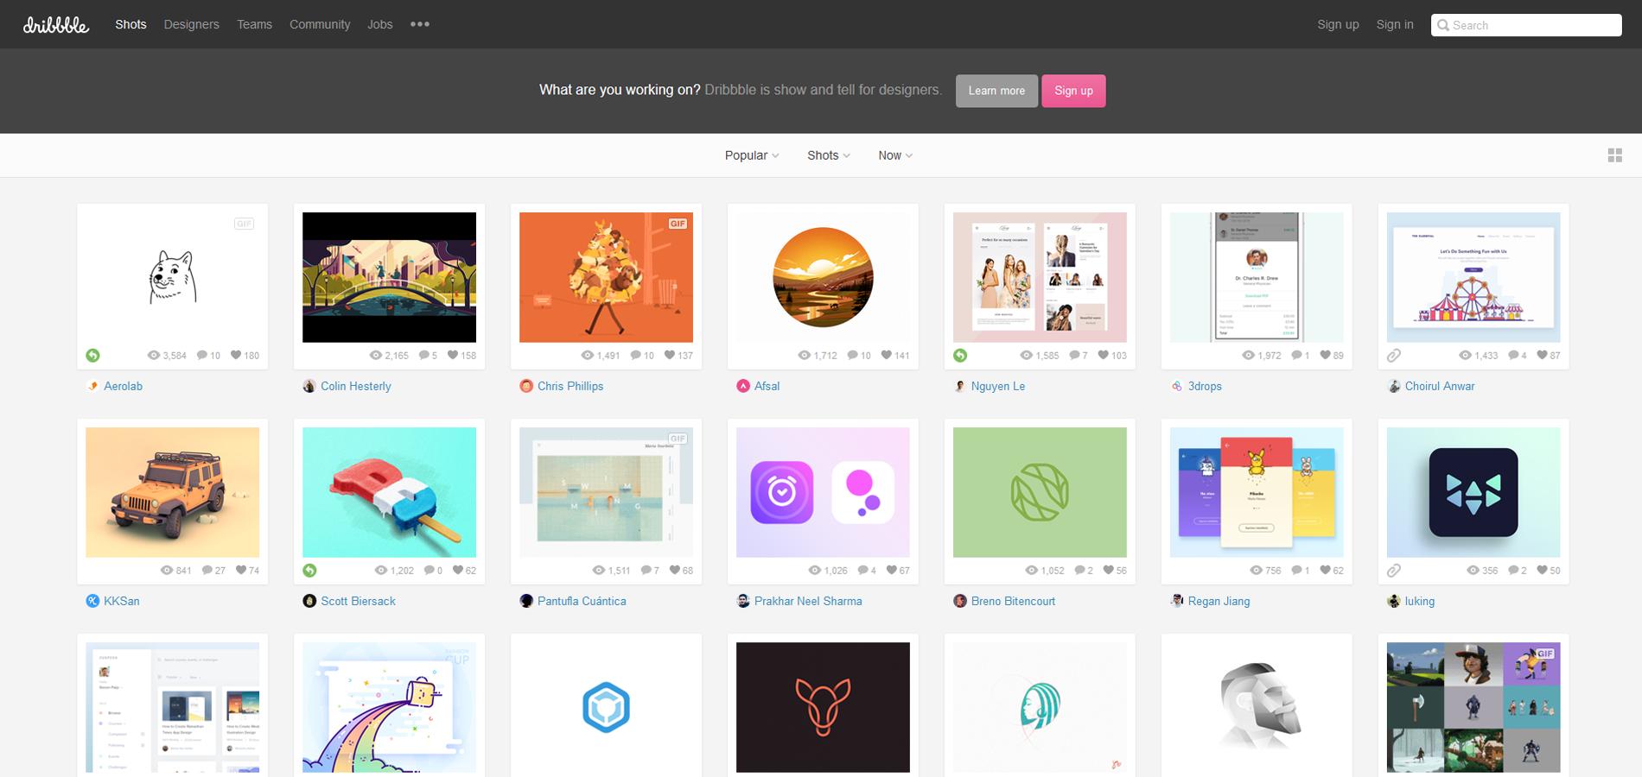Image resolution: width=1642 pixels, height=777 pixels.
Task: Click the pink Sign up button
Action: pos(1073,91)
